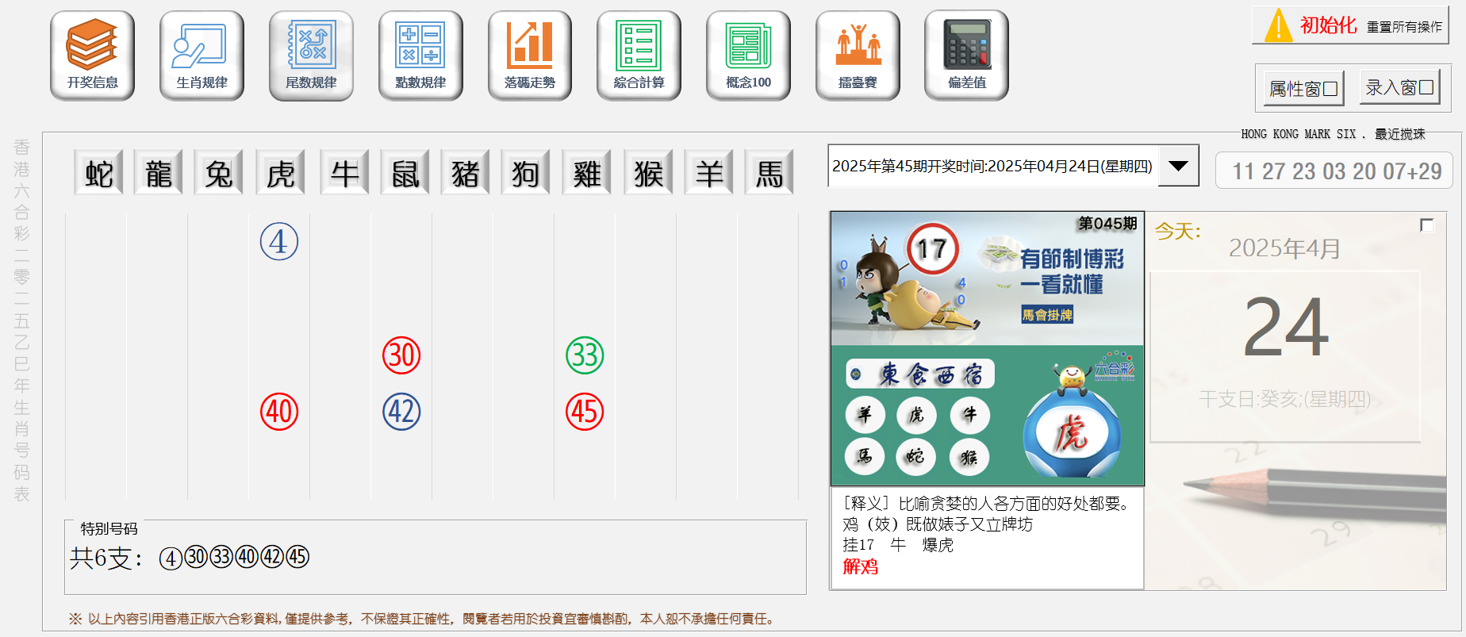Screen dimensions: 1466x637
Task: Toggle the 录入窗 checkbox
Action: click(x=1426, y=87)
